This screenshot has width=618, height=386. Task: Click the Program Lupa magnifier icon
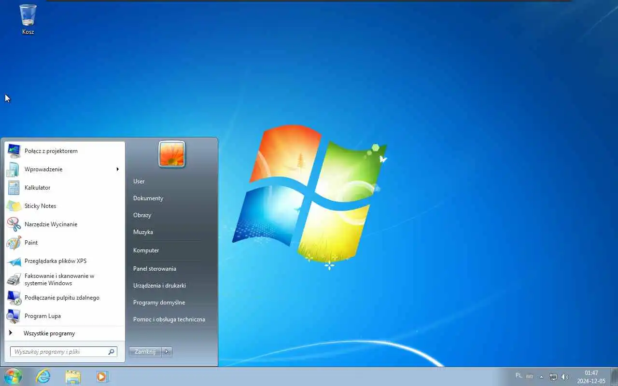click(14, 316)
